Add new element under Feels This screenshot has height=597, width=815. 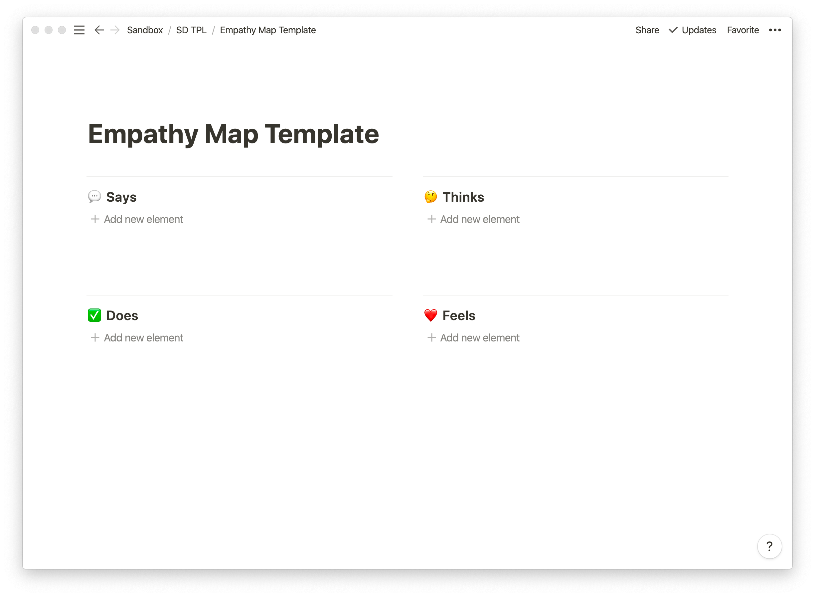(473, 338)
